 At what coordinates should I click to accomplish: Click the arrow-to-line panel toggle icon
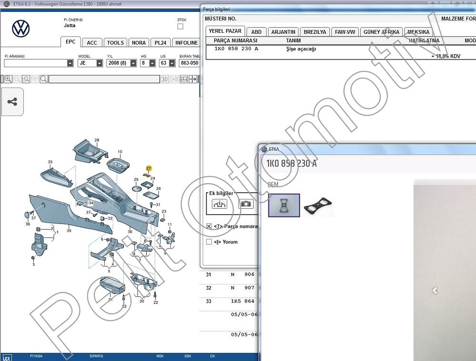coord(193,79)
